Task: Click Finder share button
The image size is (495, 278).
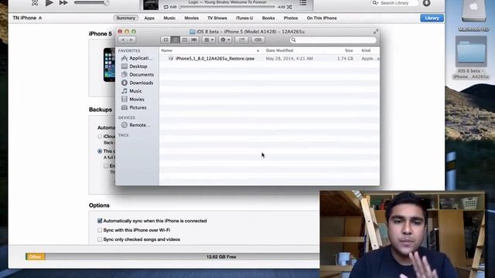Action: coord(242,39)
